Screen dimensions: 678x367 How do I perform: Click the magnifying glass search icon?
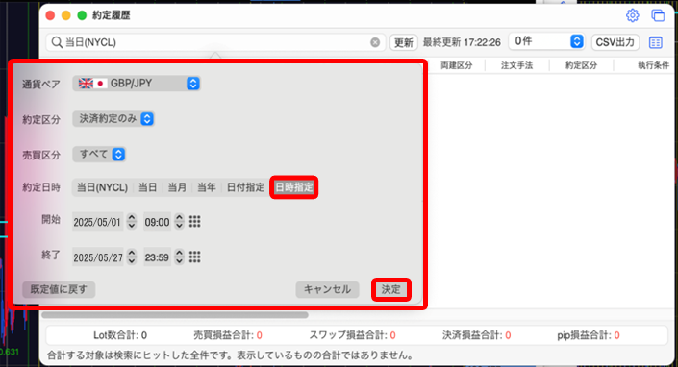coord(57,42)
